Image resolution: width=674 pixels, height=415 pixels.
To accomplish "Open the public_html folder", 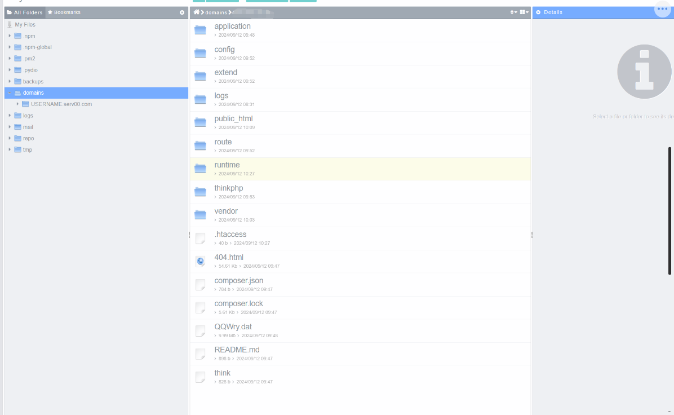I will [233, 118].
